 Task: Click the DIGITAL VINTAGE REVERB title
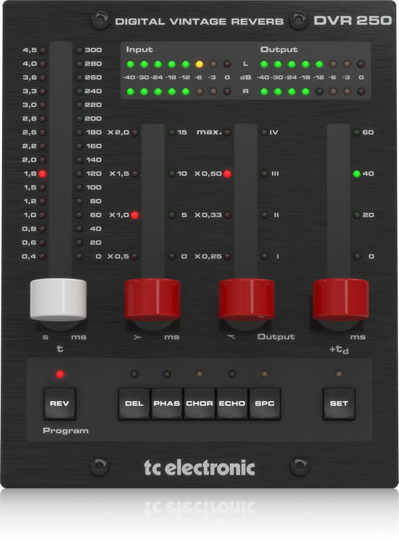199,22
